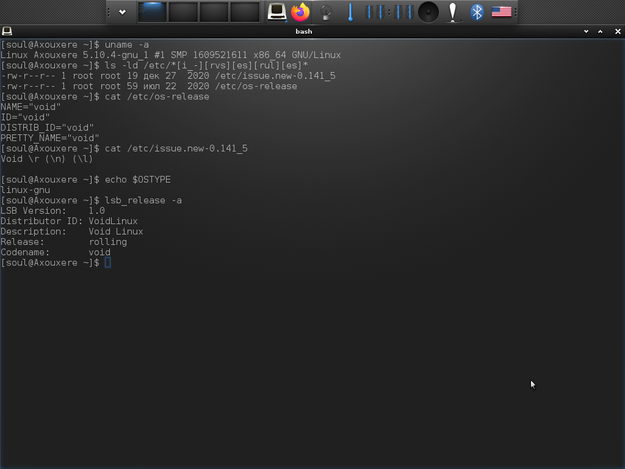Viewport: 625px width, 469px height.
Task: Click the 'Void \r (\n) (\l)' line
Action: click(47, 159)
